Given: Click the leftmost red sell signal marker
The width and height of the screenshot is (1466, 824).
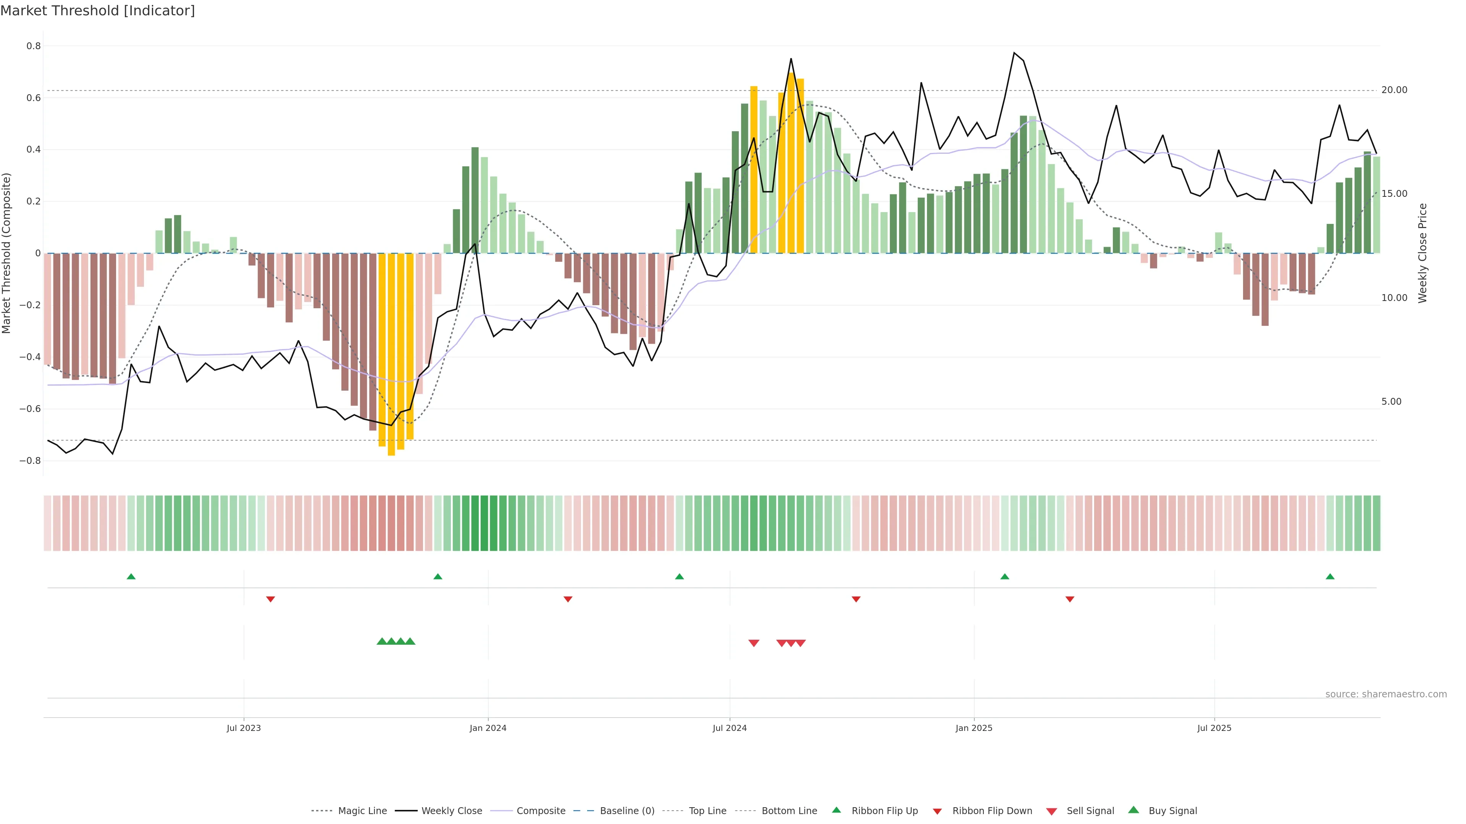Looking at the screenshot, I should (x=754, y=643).
